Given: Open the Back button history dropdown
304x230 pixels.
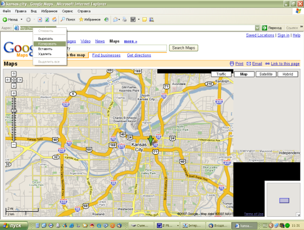Looking at the screenshot, I should (x=22, y=19).
